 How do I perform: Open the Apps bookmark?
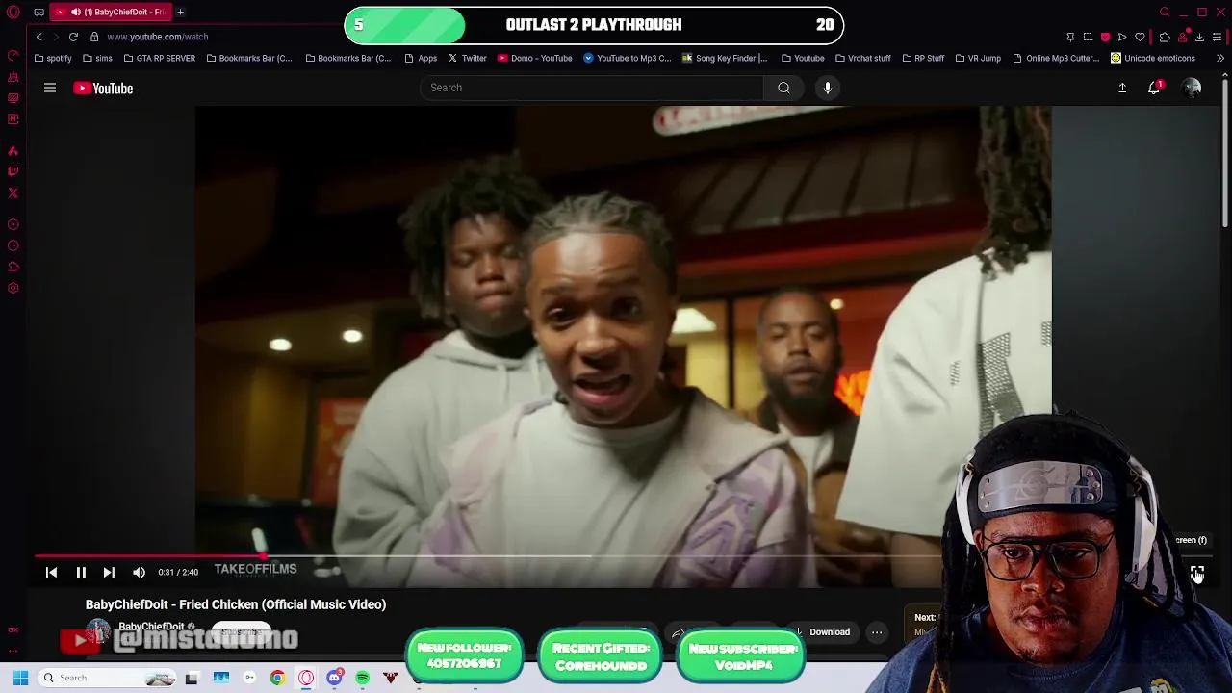click(x=422, y=58)
